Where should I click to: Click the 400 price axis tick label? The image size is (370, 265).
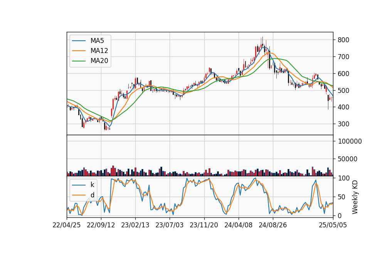click(343, 107)
